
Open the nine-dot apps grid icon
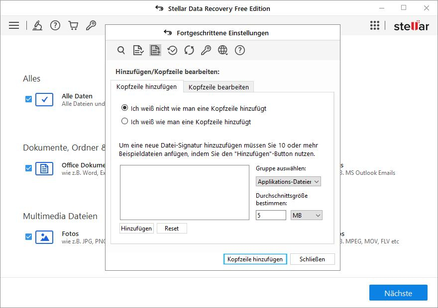[x=375, y=25]
